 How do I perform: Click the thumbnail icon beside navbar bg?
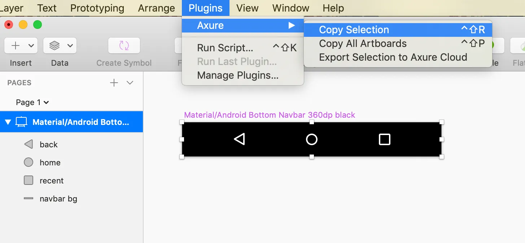28,198
